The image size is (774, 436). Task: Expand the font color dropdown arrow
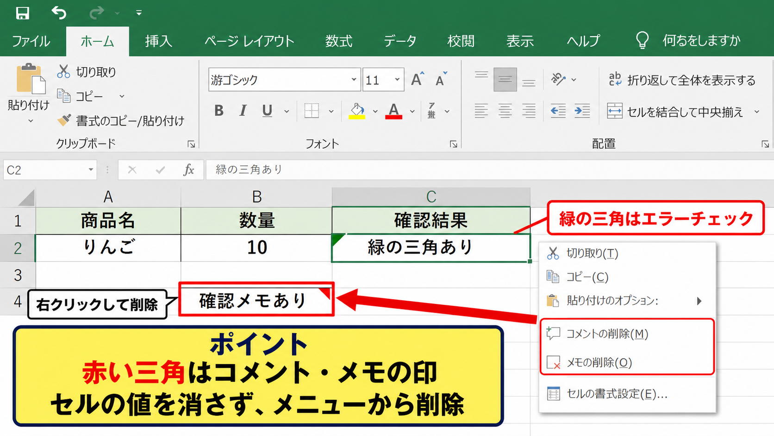pyautogui.click(x=412, y=111)
